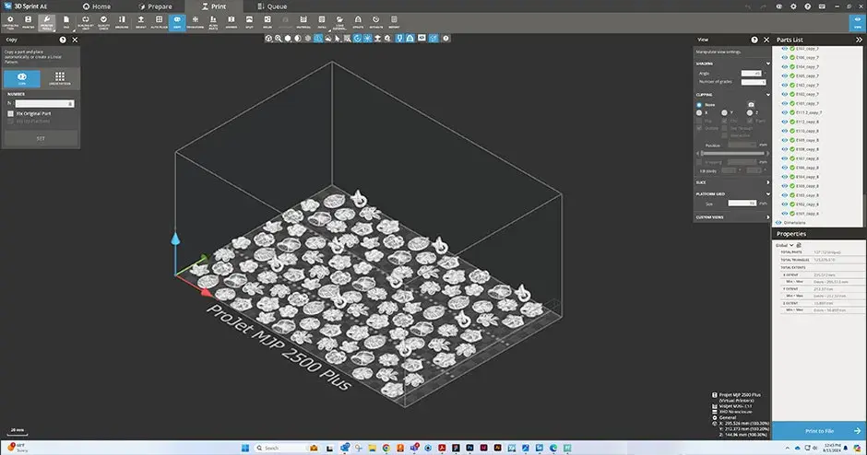The image size is (867, 455).
Task: Open the Report tool
Action: pos(394,22)
